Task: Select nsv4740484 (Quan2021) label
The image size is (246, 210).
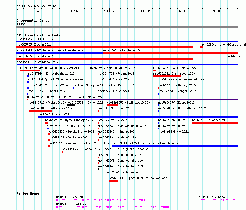Action: pos(115,79)
